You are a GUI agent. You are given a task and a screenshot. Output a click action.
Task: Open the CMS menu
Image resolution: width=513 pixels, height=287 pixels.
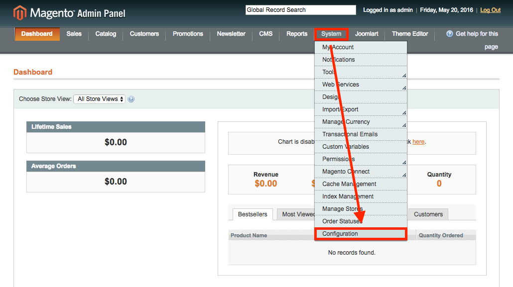point(265,34)
